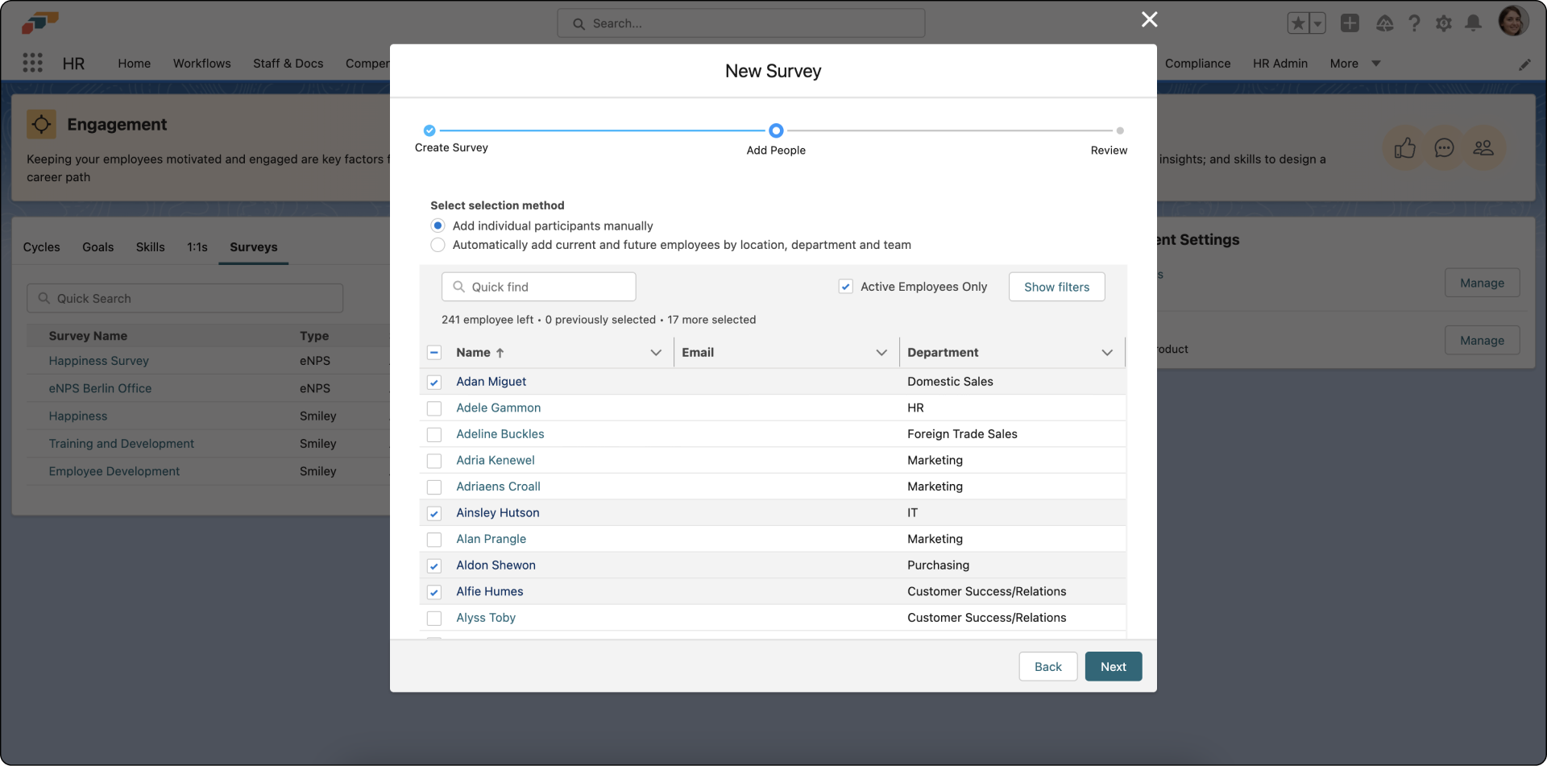Select automatic add by location option
The width and height of the screenshot is (1547, 766).
pos(438,245)
